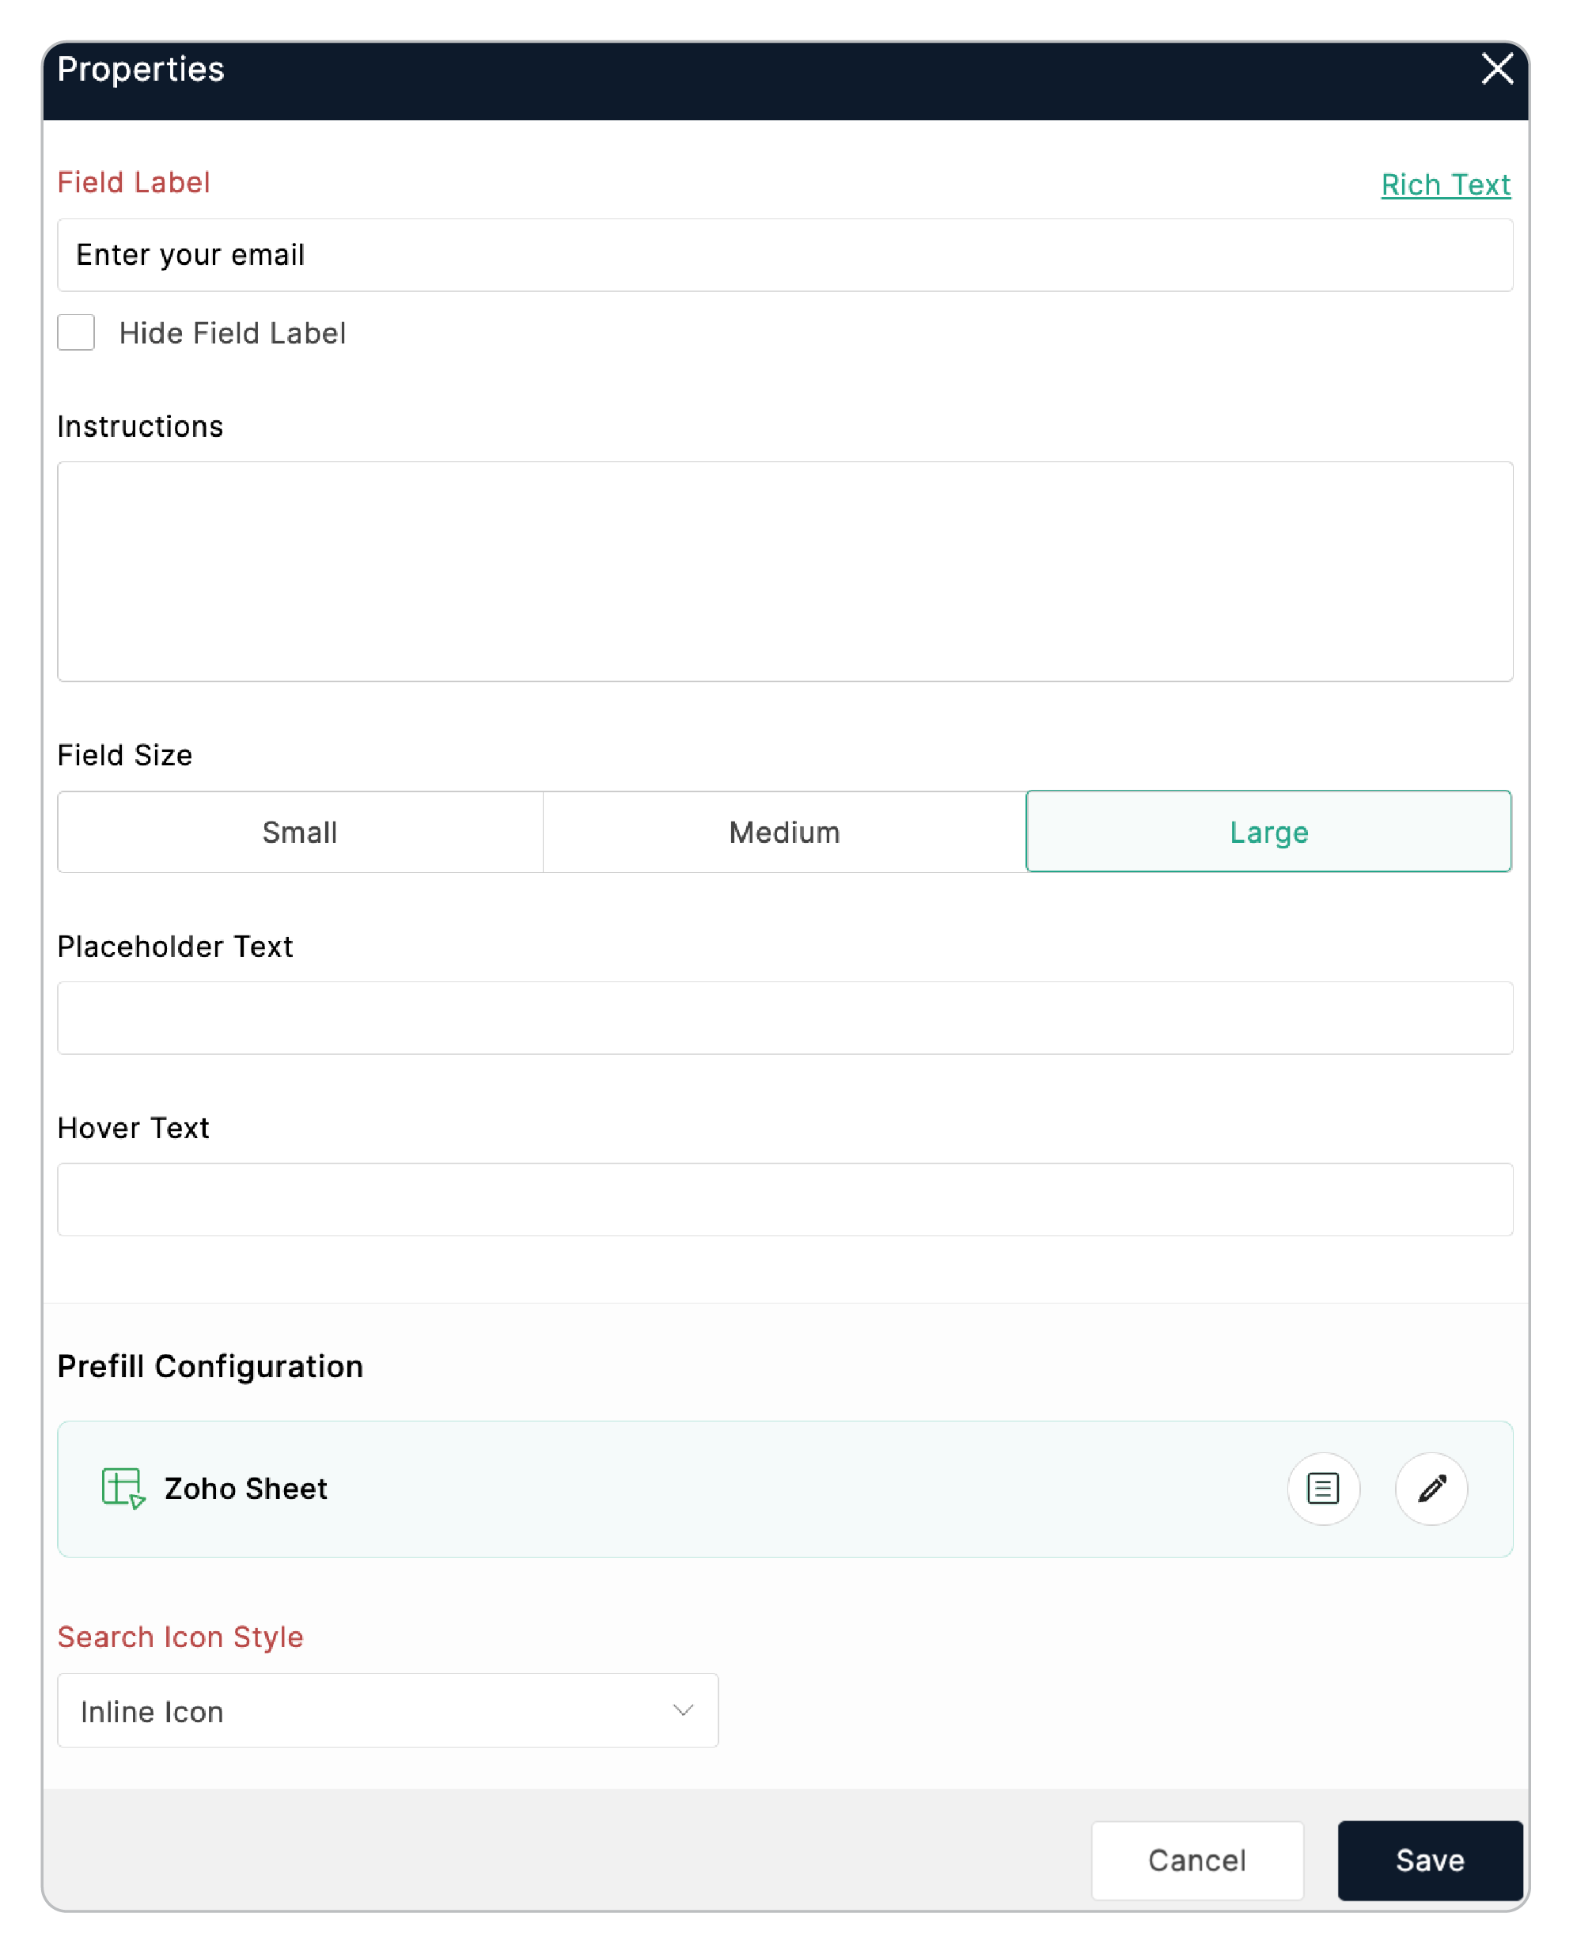Focus the Instructions text area
Screen dimensions: 1577x1947
coord(785,571)
